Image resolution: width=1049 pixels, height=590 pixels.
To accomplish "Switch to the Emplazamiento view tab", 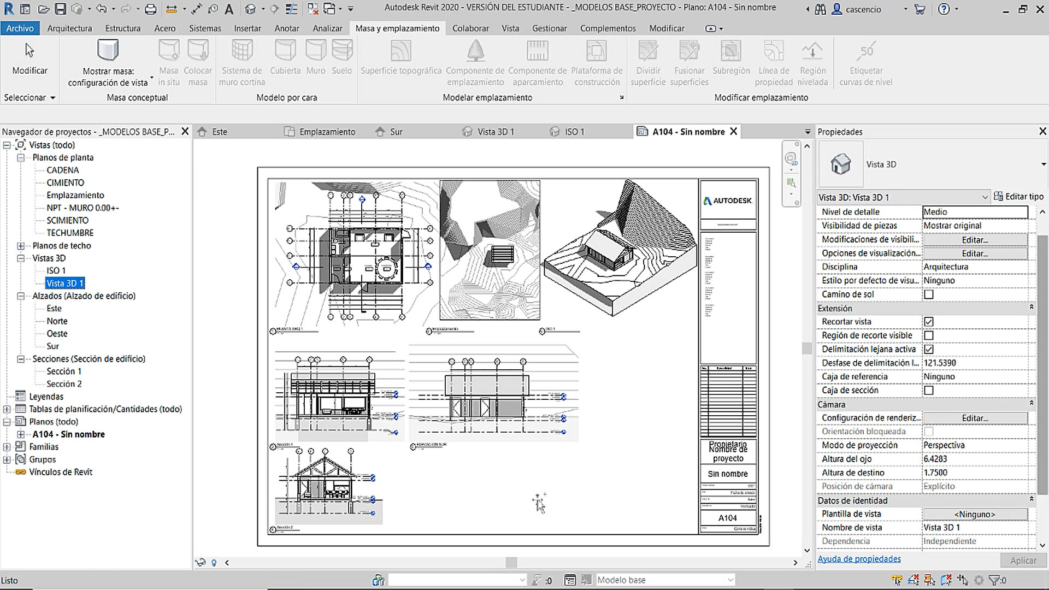I will (x=327, y=132).
